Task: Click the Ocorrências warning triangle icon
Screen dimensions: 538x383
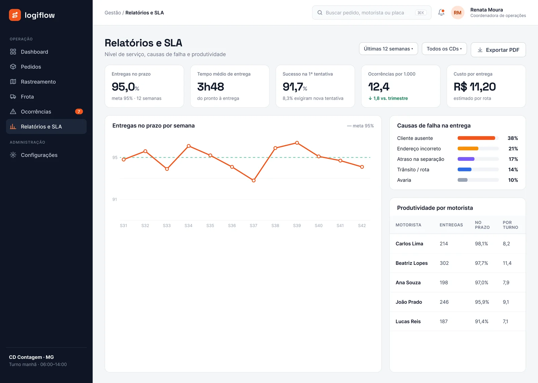Action: [13, 111]
